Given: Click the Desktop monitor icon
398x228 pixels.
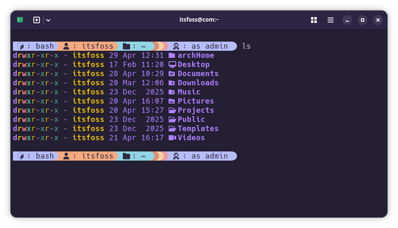Looking at the screenshot, I should [x=172, y=64].
